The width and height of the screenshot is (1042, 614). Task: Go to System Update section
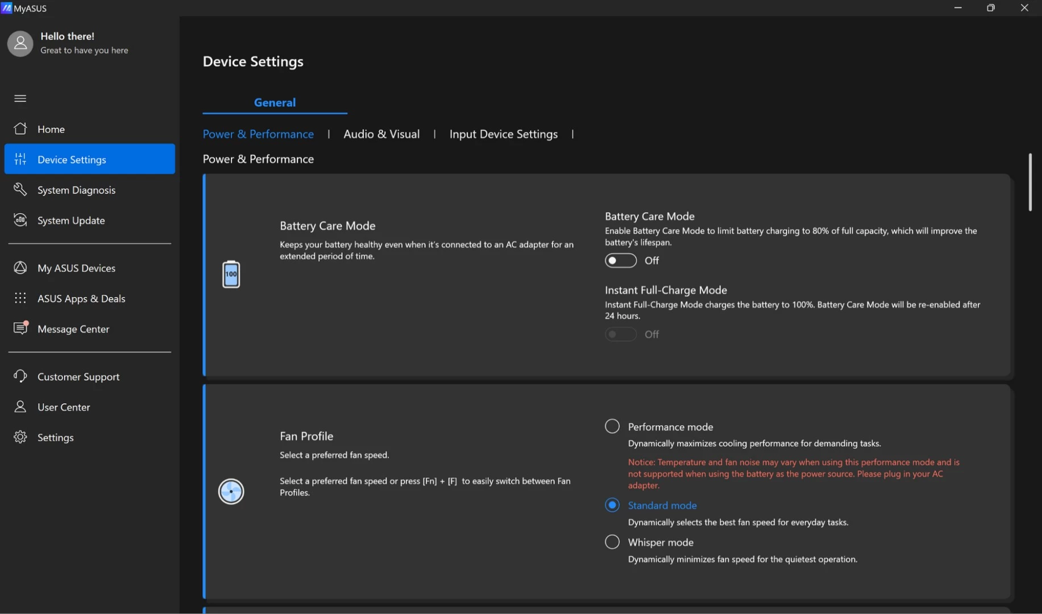click(71, 221)
